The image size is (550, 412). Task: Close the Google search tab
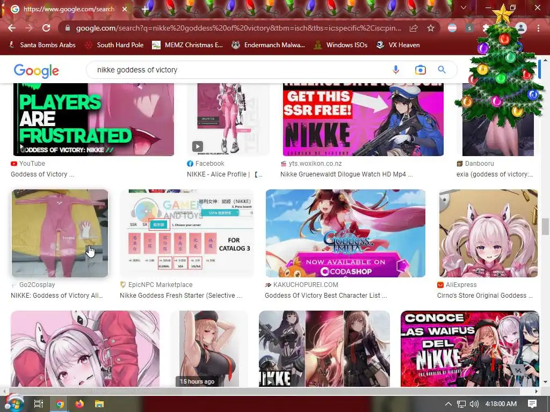tap(125, 9)
